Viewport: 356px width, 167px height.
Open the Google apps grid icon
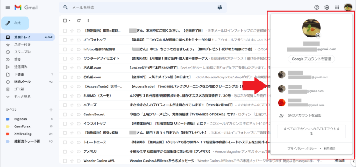[x=337, y=8]
